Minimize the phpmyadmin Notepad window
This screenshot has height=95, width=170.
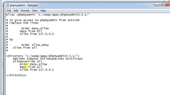click(156, 4)
